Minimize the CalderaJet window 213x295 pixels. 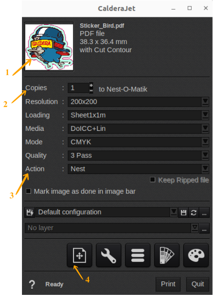click(174, 9)
